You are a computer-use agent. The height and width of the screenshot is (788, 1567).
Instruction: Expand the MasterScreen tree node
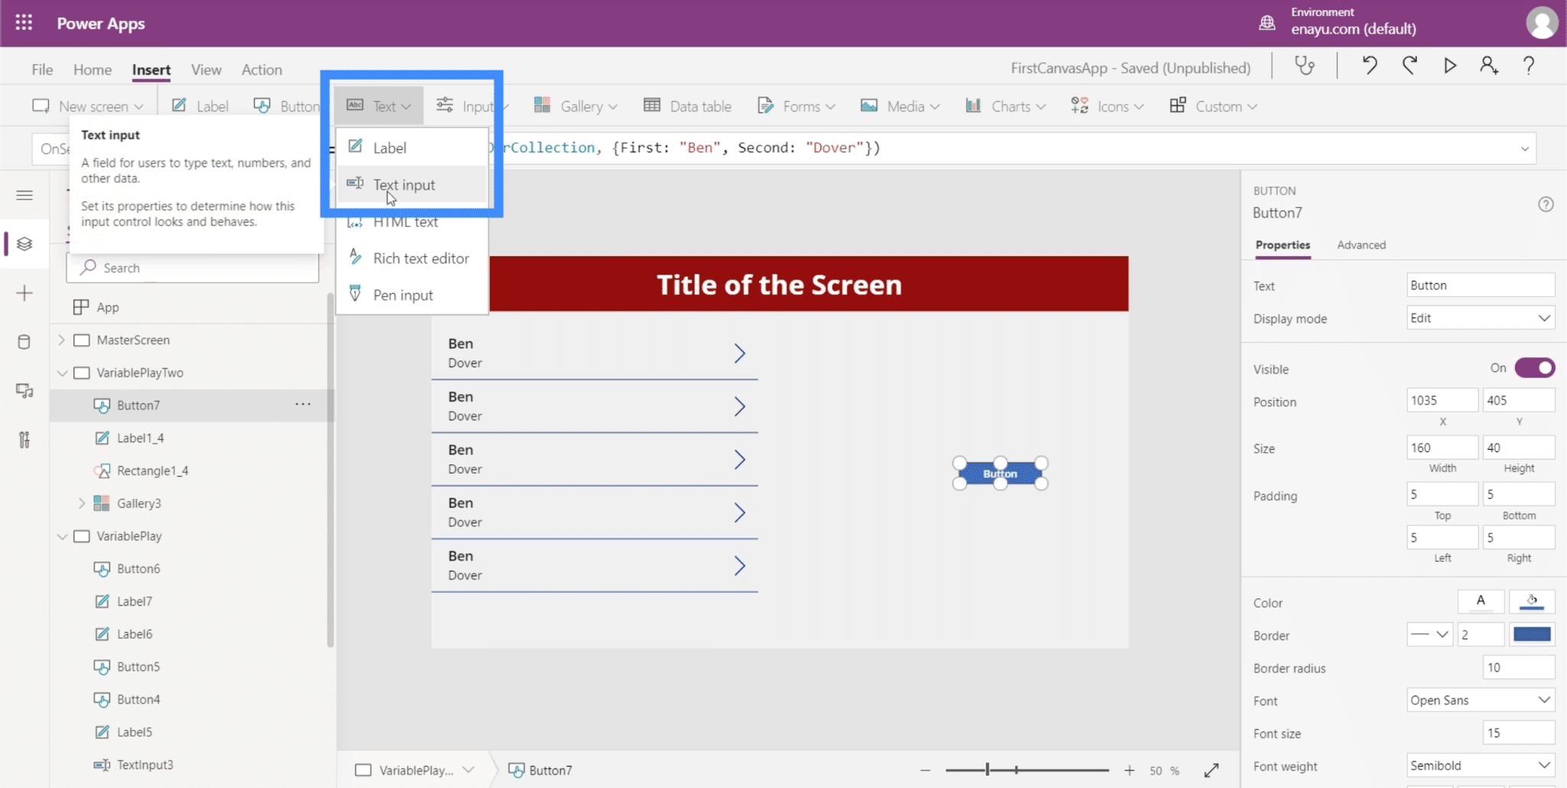[62, 340]
